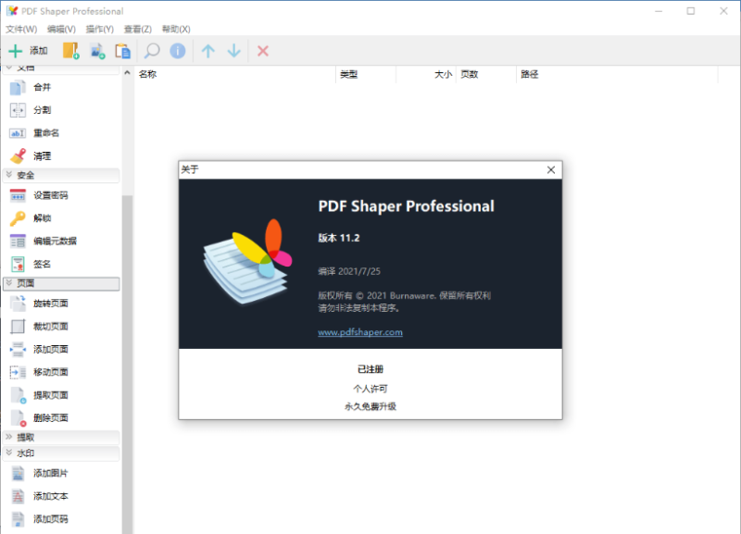The image size is (741, 534).
Task: Open the 编辑(V) menu
Action: tap(61, 30)
